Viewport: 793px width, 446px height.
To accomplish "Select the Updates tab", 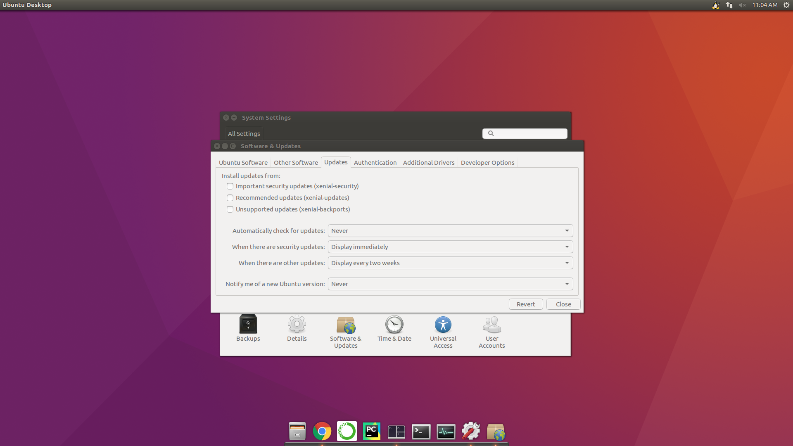I will point(336,162).
